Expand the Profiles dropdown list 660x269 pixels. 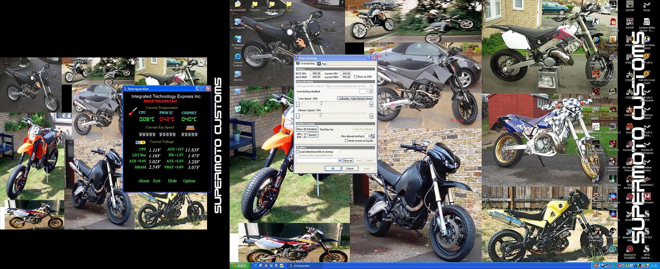click(x=340, y=160)
